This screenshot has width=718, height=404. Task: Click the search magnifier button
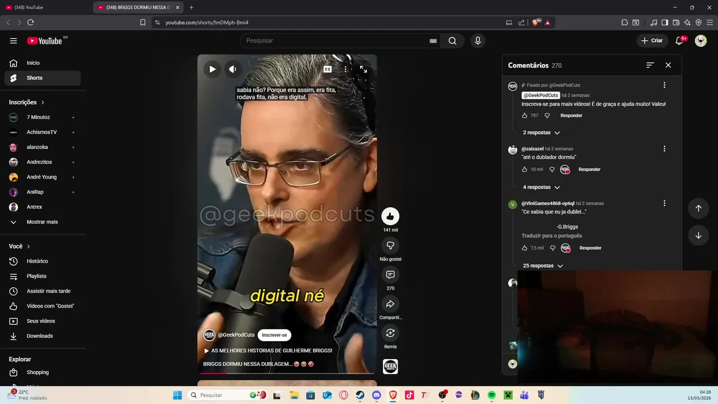[x=453, y=40]
